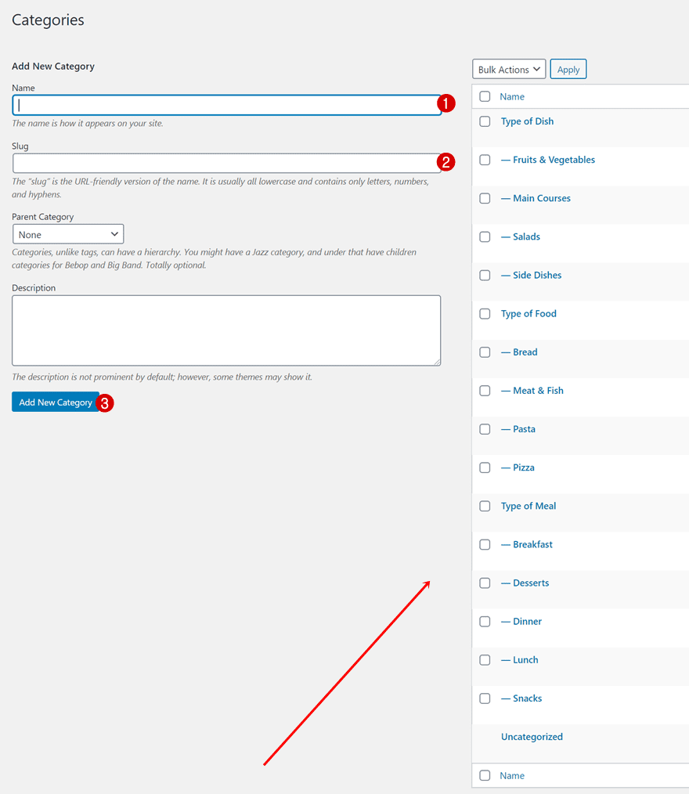The width and height of the screenshot is (689, 794).
Task: Open the Parent Category dropdown
Action: point(68,233)
